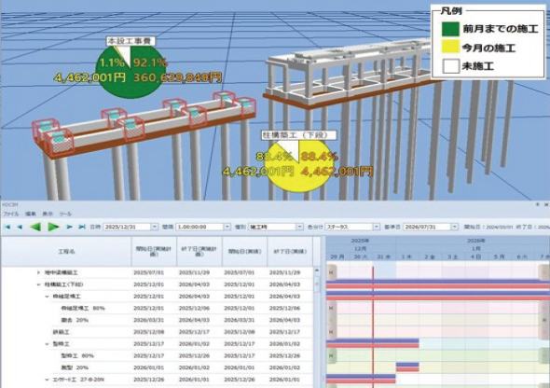Click the yellow 今月の施工 legend swatch
Screen dimensions: 550x388
click(x=451, y=47)
